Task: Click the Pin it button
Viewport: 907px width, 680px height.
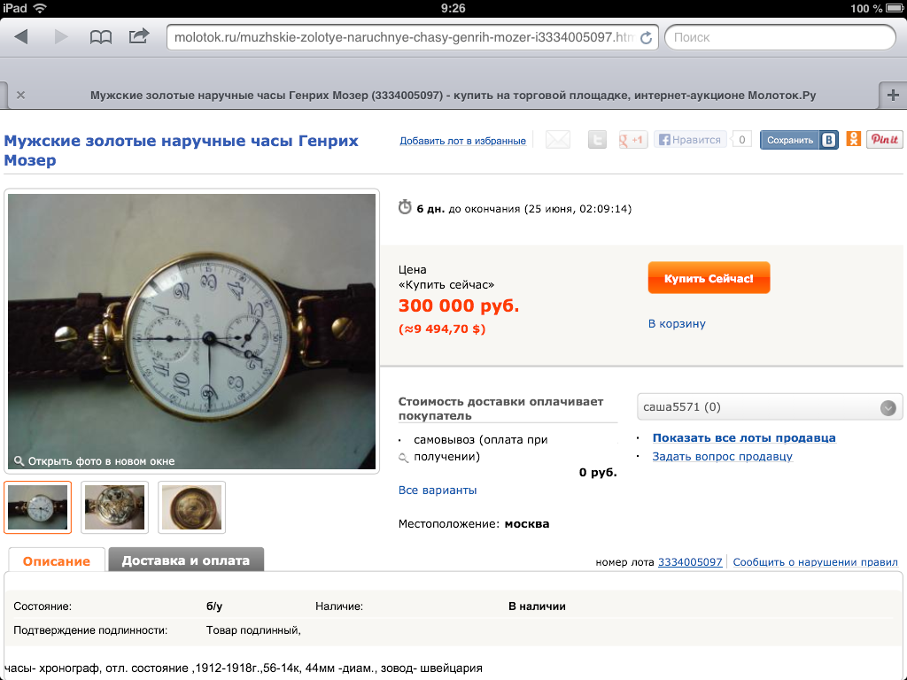Action: click(x=885, y=139)
